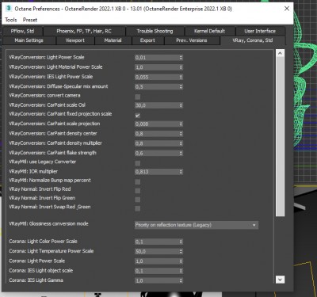The height and width of the screenshot is (297, 317).
Task: Click spinner arrows of VRayMtl IOR multiplier
Action: [x=181, y=172]
